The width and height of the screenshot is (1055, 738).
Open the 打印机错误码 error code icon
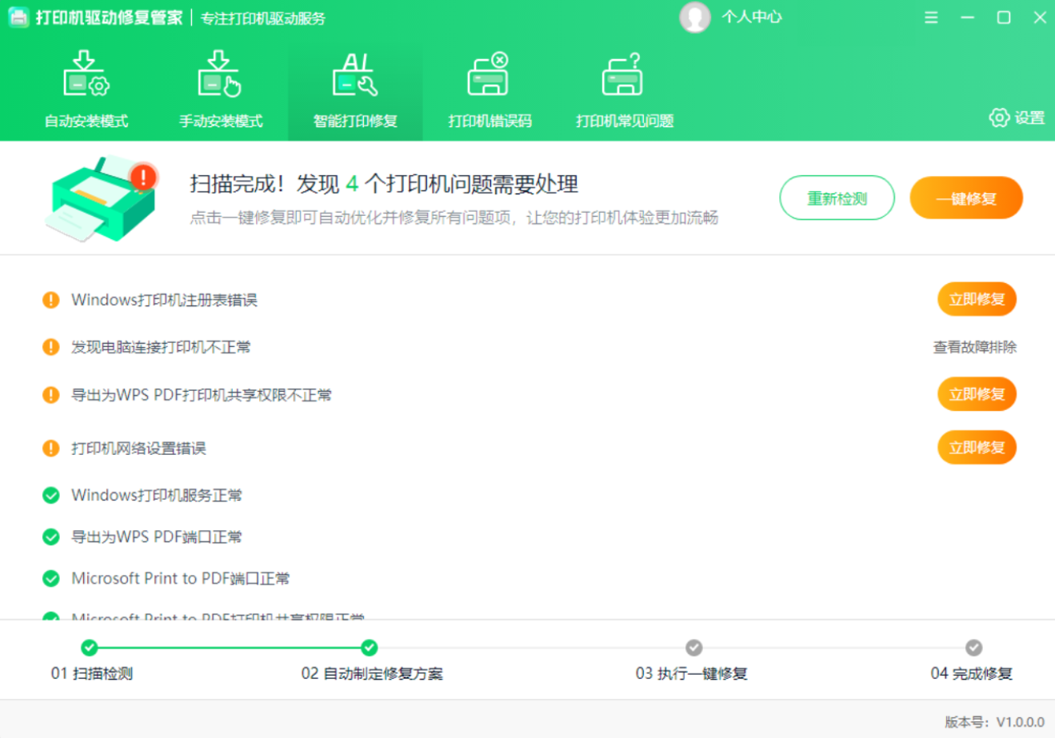coord(489,74)
